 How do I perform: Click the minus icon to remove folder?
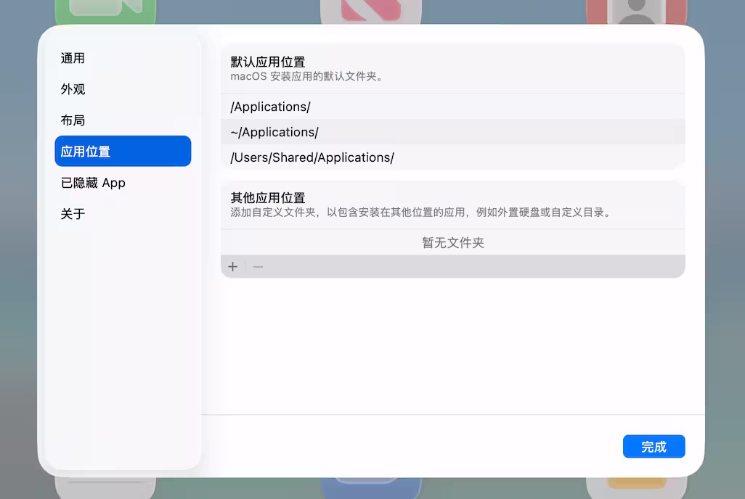coord(258,267)
